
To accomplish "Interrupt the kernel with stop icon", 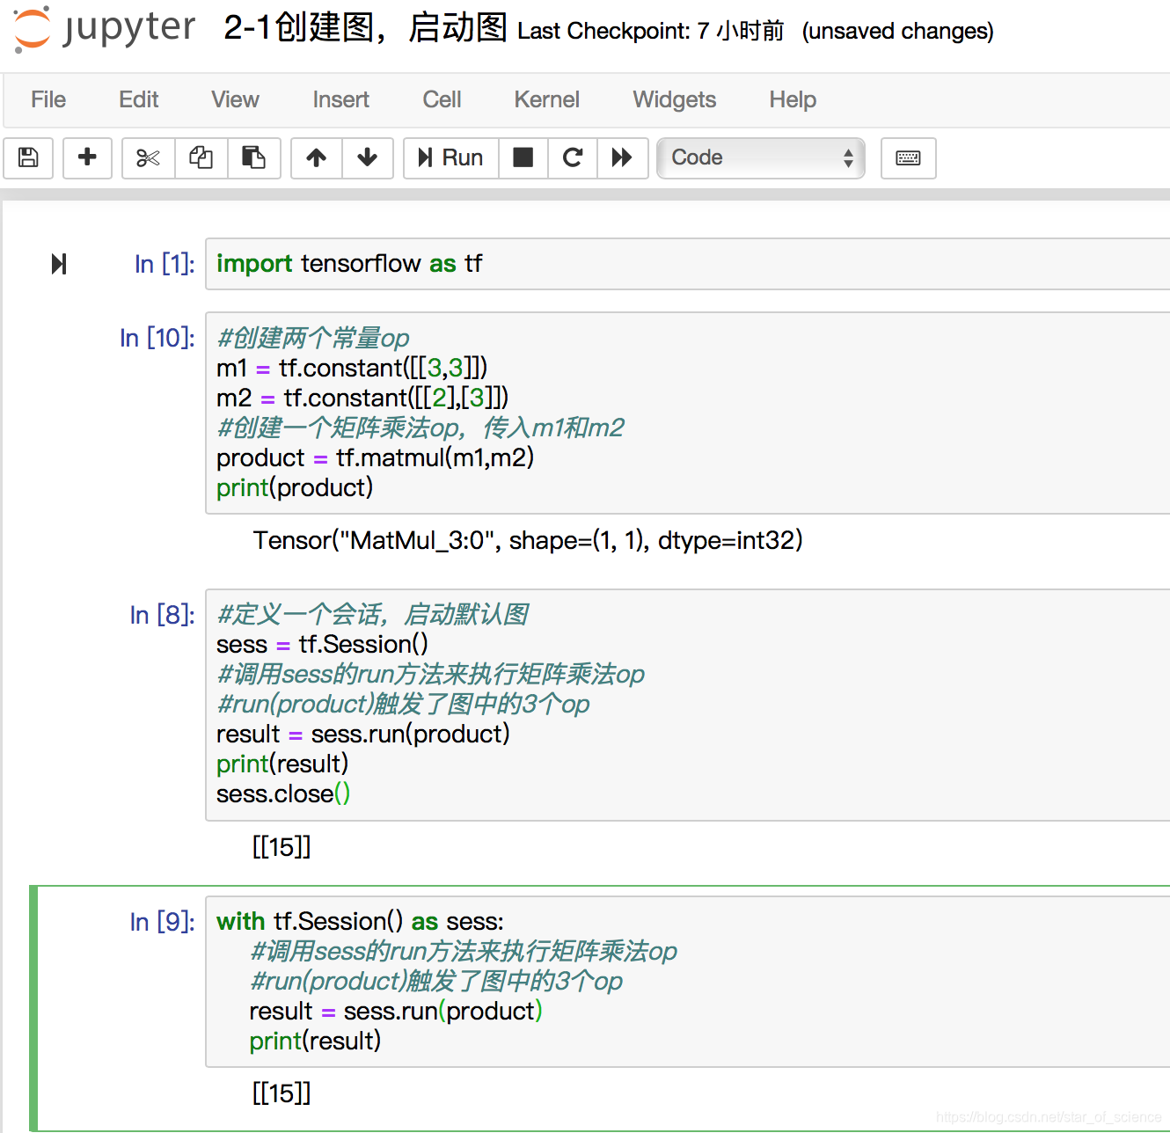I will tap(523, 158).
